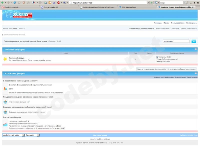Switch to the Gmail - Inbox (15) tab
This screenshot has width=200, height=160.
click(x=20, y=7)
